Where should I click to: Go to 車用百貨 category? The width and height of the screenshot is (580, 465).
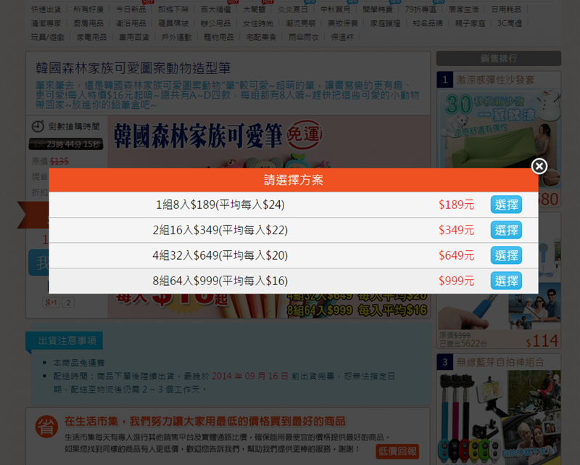[x=134, y=38]
